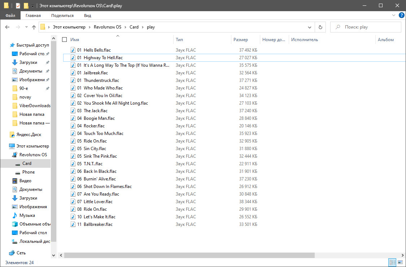Click the Back navigation arrow

[x=8, y=27]
